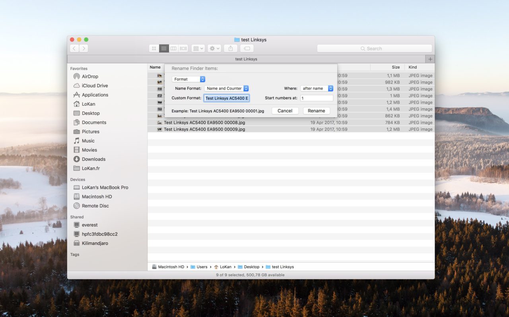The height and width of the screenshot is (317, 509).
Task: Open Documents in the sidebar
Action: coord(94,122)
